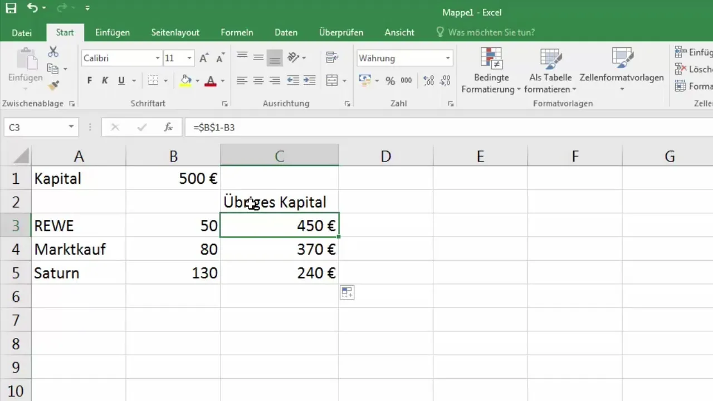
Task: Toggle italic (K) formatting
Action: point(105,81)
